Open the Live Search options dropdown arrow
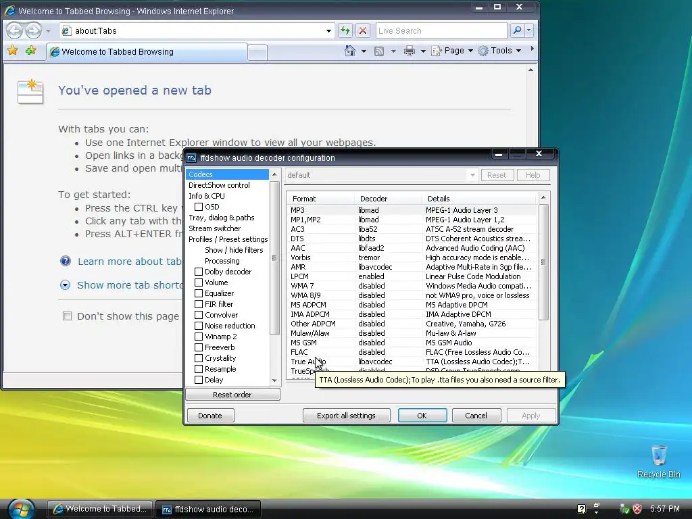 [x=528, y=31]
